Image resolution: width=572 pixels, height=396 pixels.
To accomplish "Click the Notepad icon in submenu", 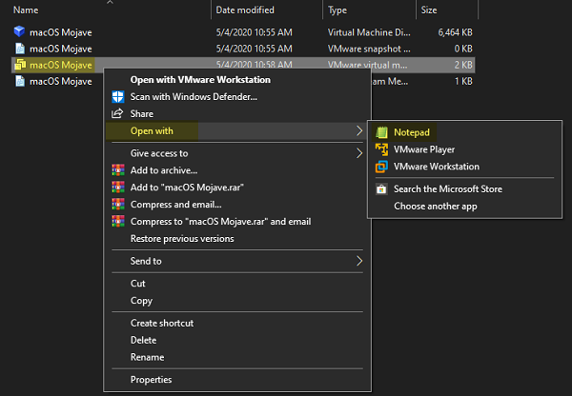I will [381, 132].
